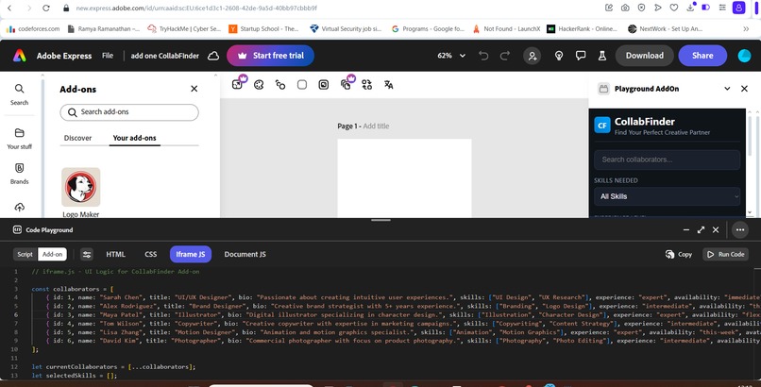Expand the Code Playground panel
This screenshot has height=387, width=761.
pyautogui.click(x=701, y=230)
